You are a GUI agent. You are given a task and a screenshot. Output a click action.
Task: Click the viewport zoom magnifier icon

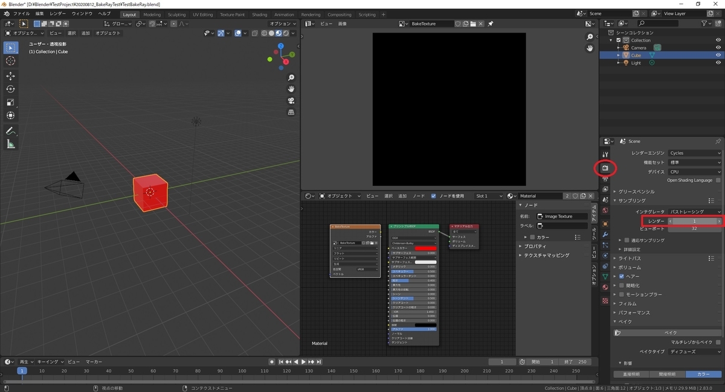291,78
